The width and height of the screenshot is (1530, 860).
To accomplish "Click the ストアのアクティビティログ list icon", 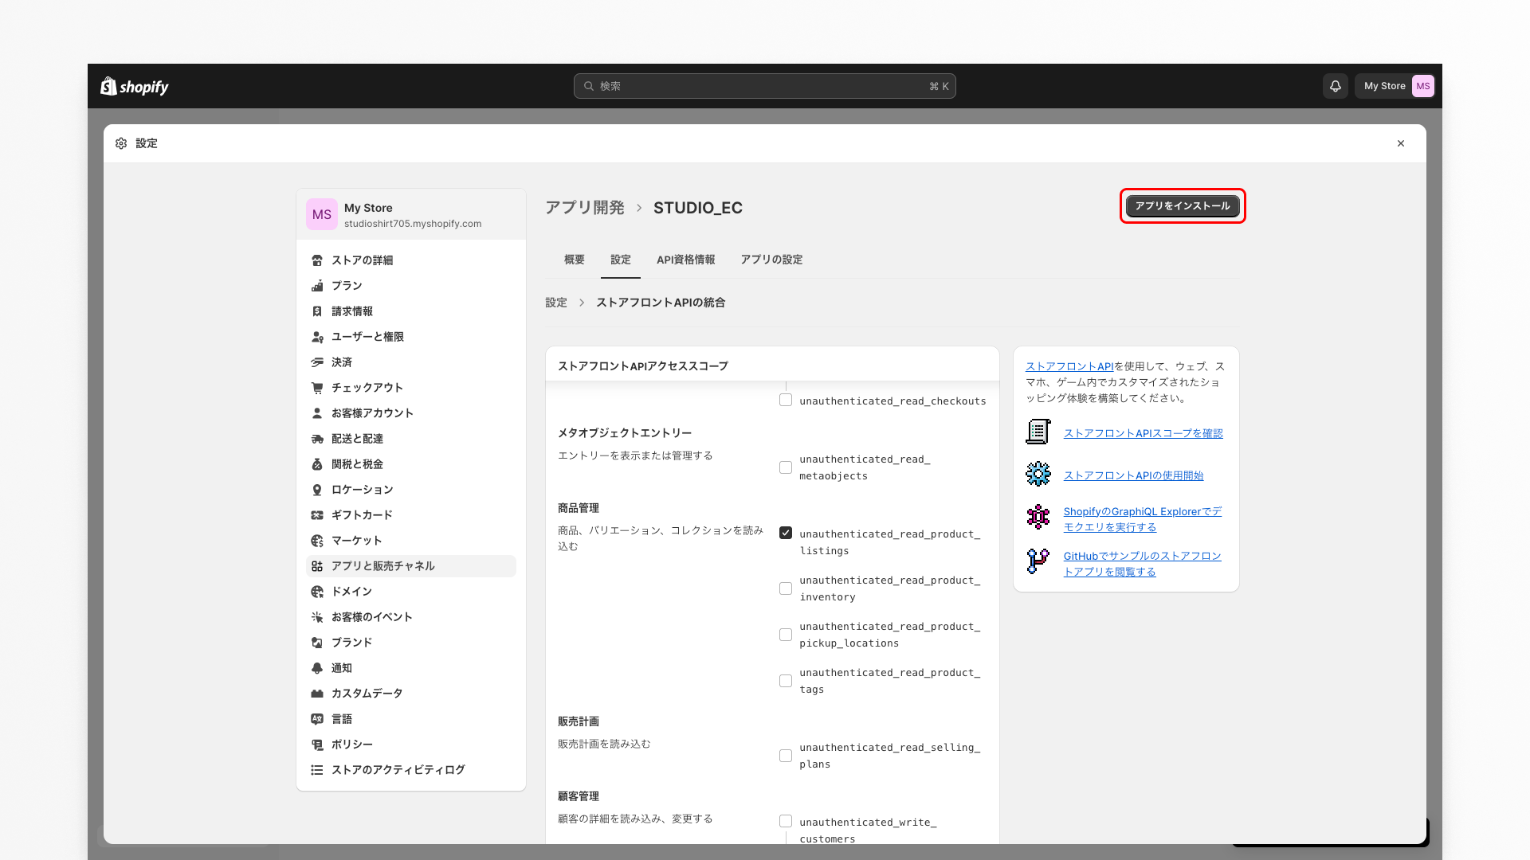I will [317, 770].
